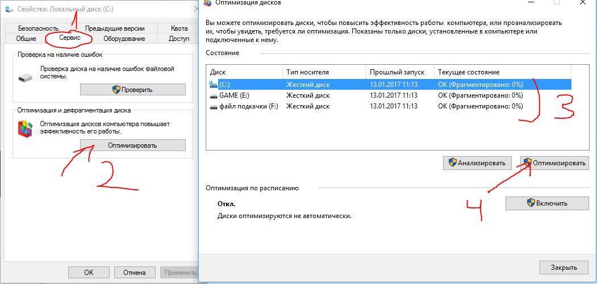Select the Сервис tab
The image size is (597, 284).
[x=70, y=38]
